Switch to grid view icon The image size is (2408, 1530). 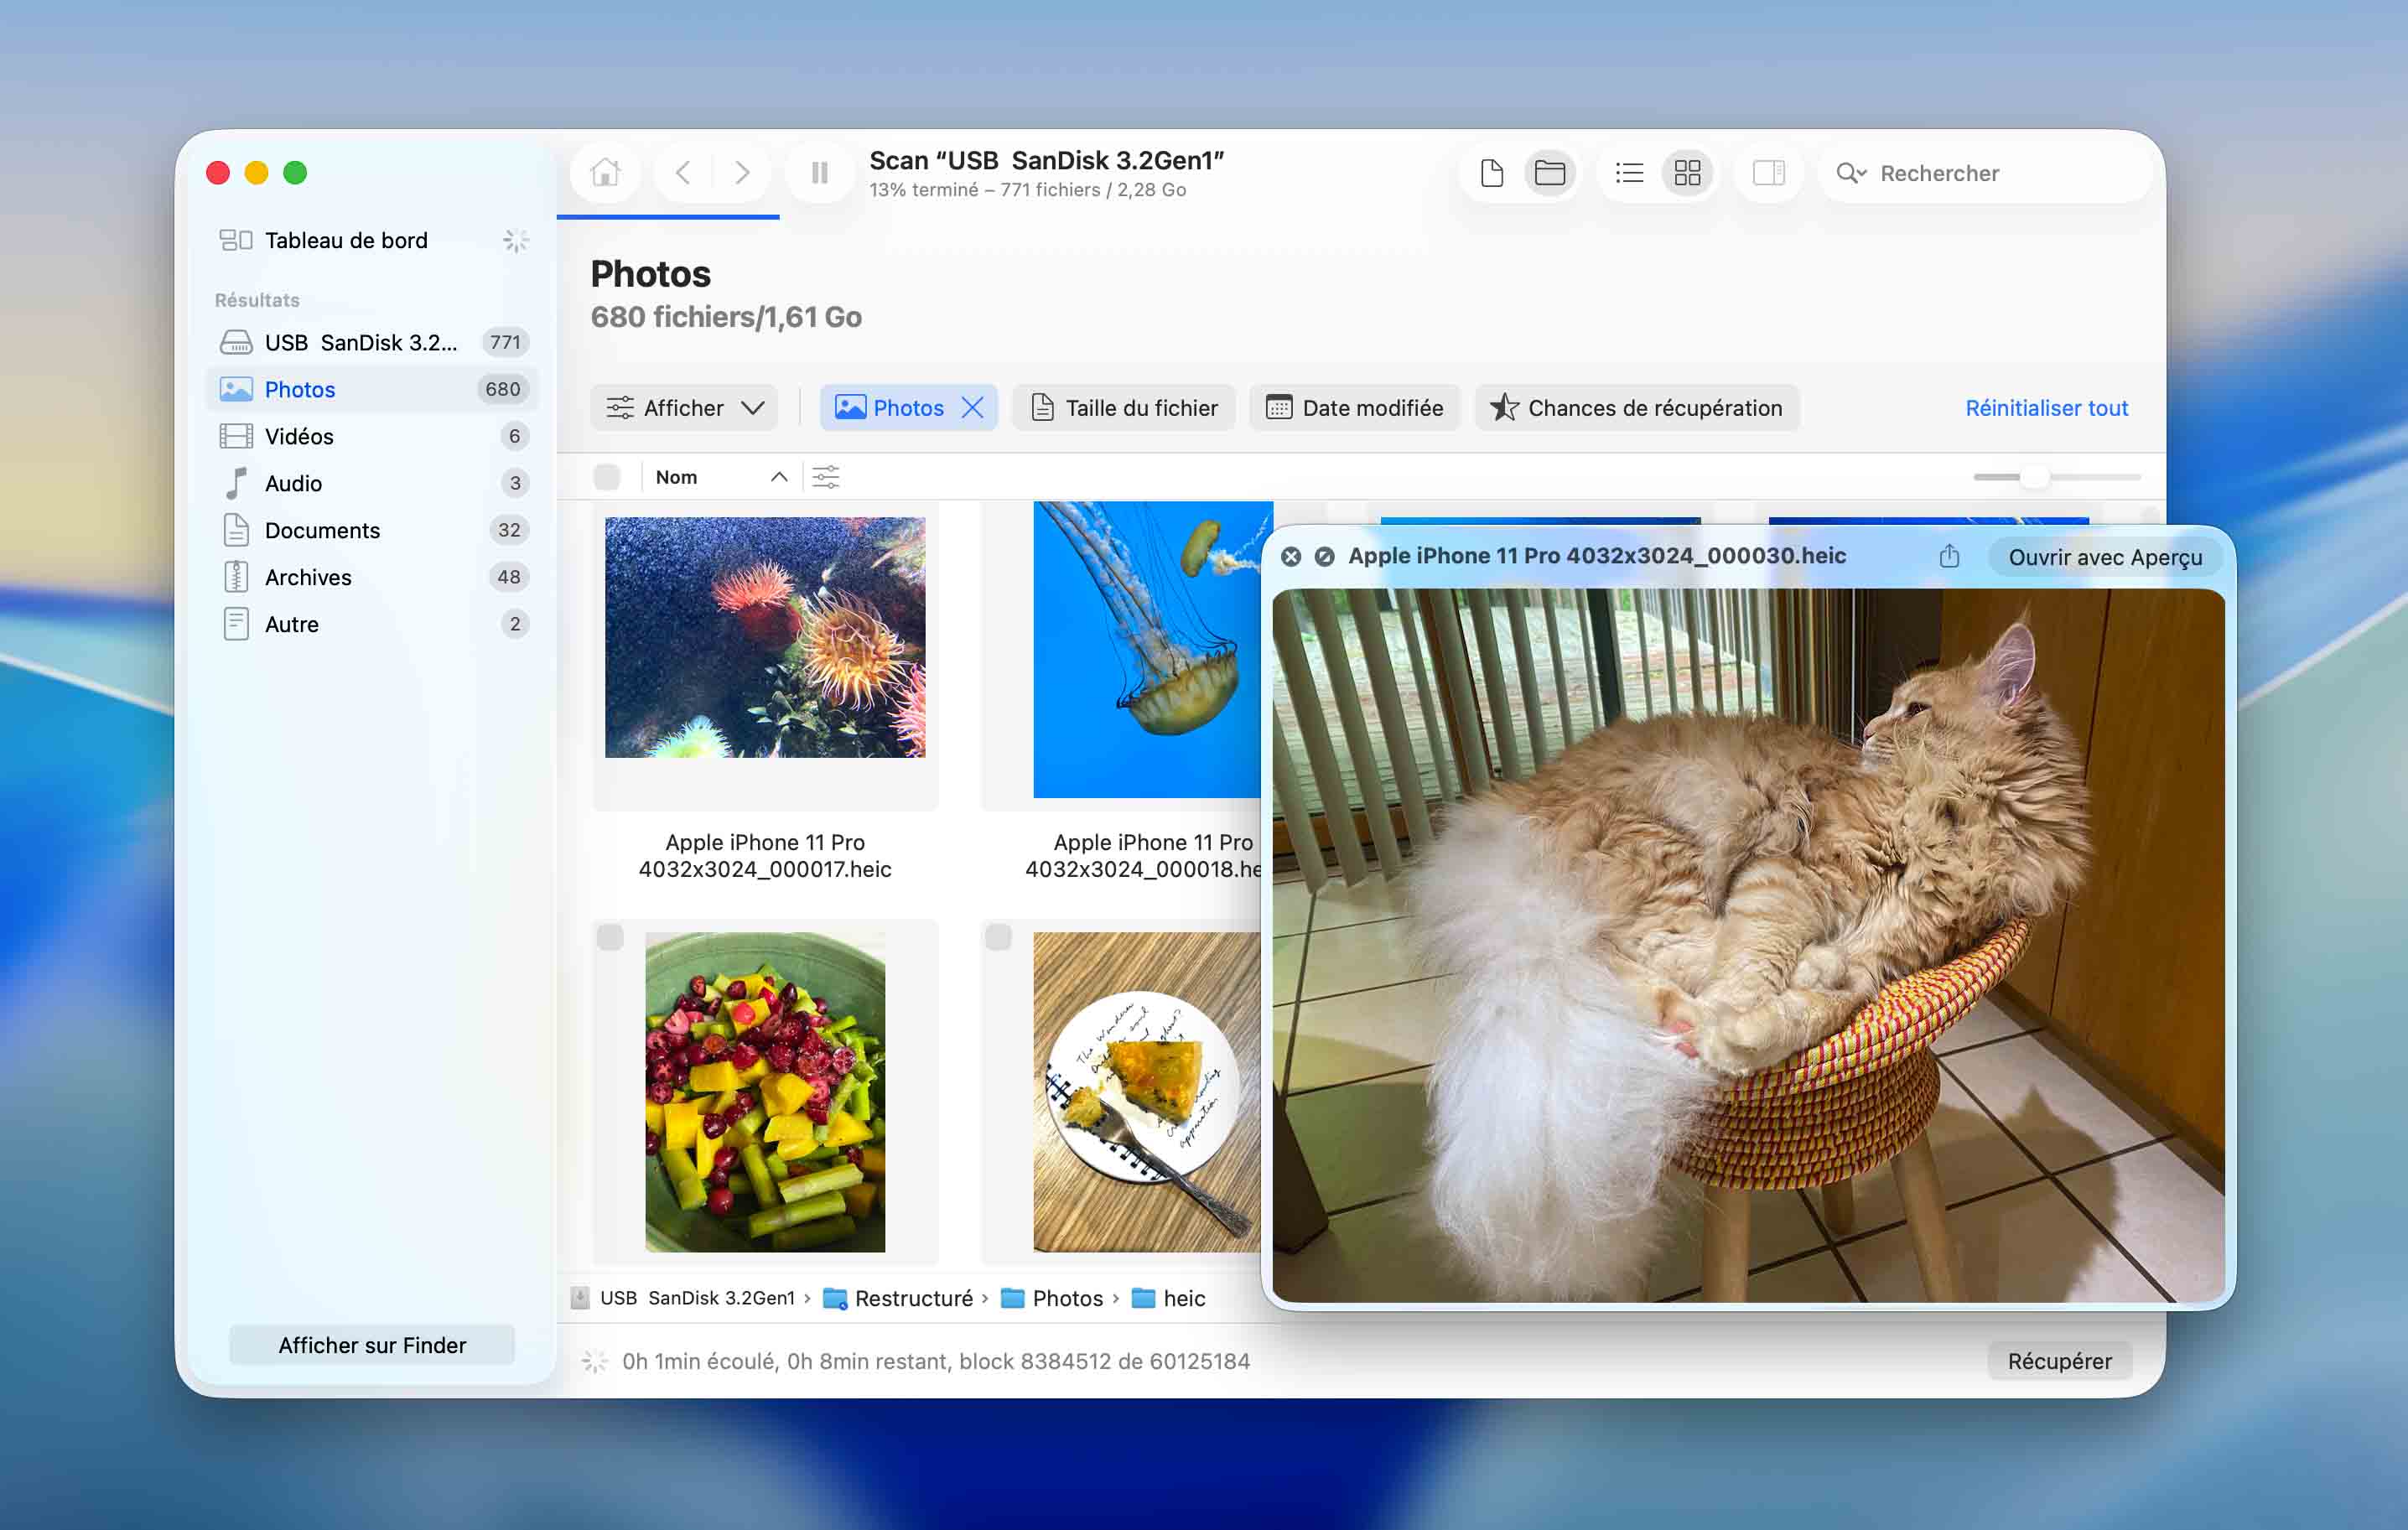tap(1687, 173)
